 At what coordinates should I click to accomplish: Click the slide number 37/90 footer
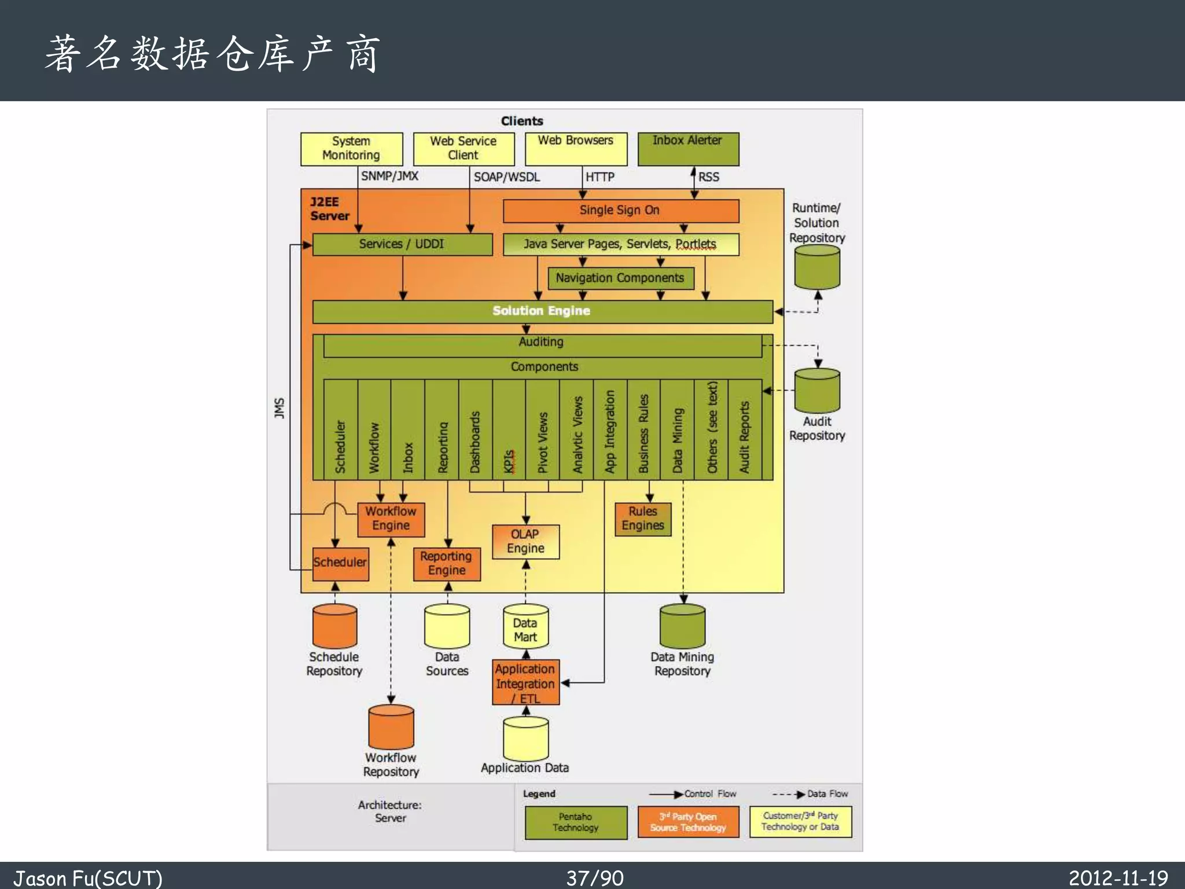point(594,877)
